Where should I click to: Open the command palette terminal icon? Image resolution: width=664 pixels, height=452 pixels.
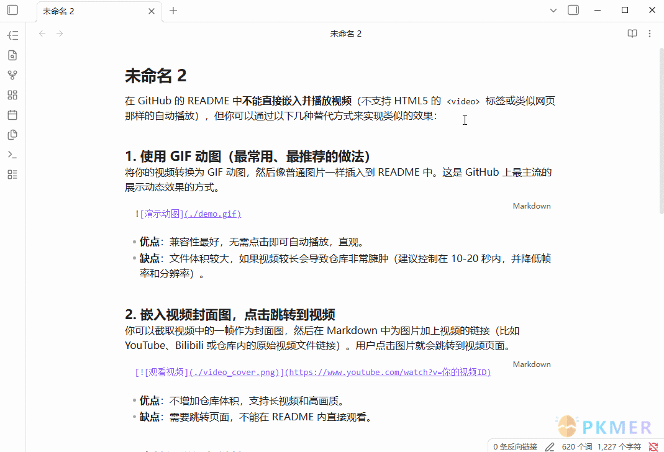point(12,155)
